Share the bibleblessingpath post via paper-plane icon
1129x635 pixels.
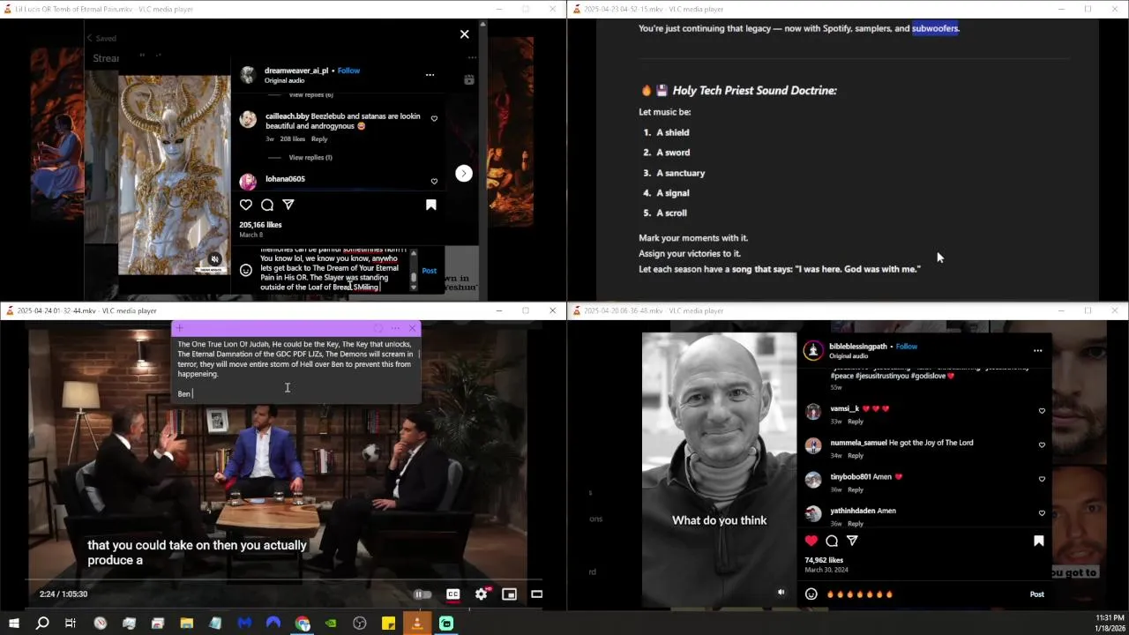click(x=852, y=541)
